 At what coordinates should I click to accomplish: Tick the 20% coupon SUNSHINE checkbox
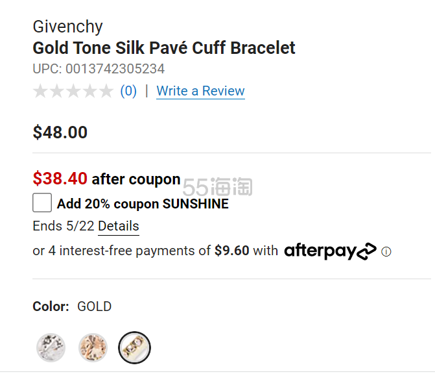[x=42, y=203]
